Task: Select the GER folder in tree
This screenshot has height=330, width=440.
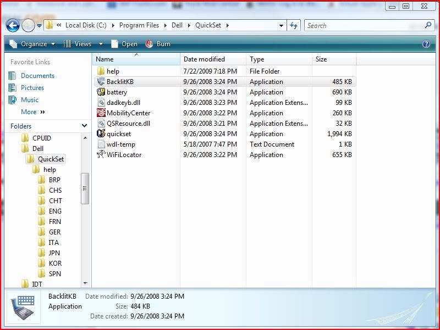Action: tap(54, 232)
